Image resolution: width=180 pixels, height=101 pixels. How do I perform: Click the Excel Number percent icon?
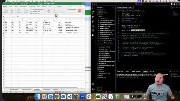(25, 11)
